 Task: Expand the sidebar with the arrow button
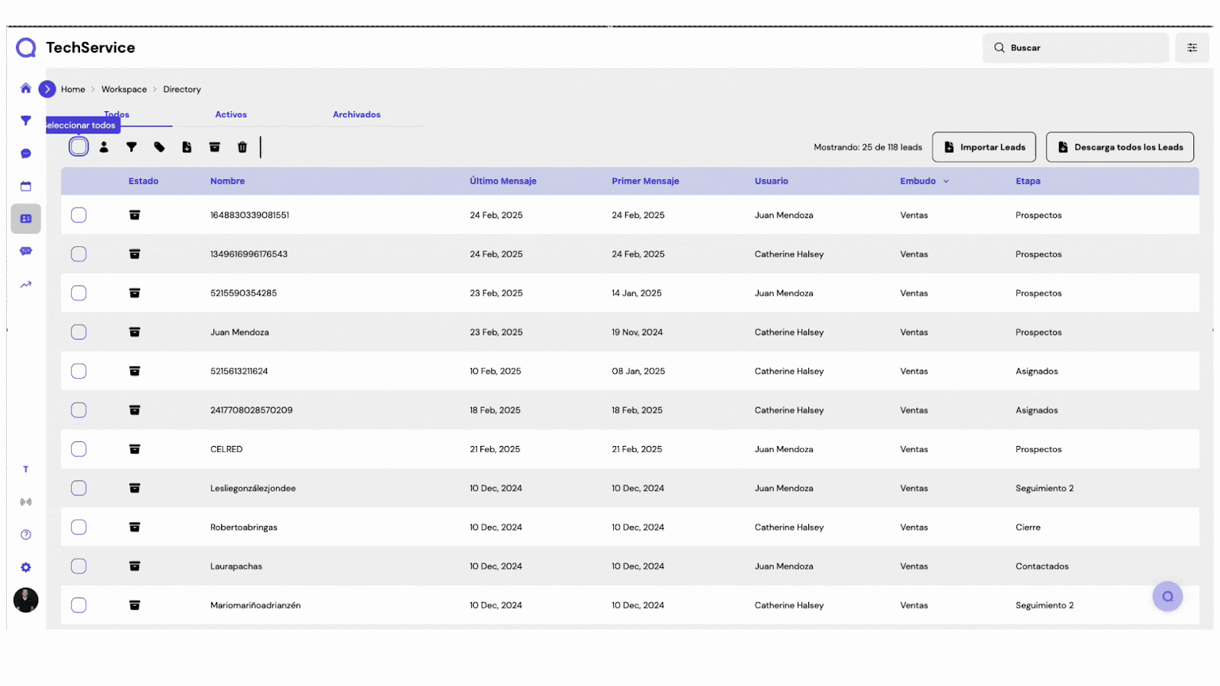click(x=47, y=89)
